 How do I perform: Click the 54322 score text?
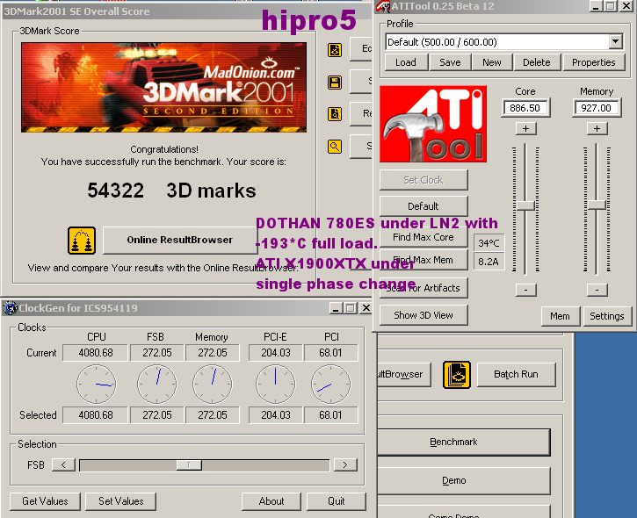point(116,191)
